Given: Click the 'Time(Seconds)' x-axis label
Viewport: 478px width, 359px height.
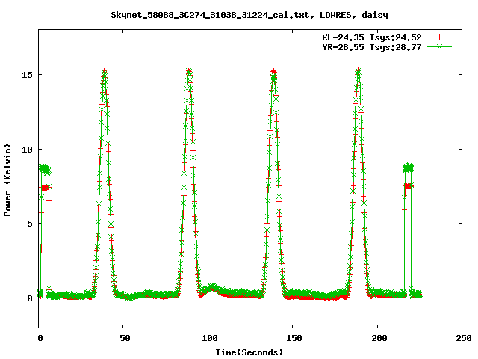Looking at the screenshot, I should click(249, 352).
